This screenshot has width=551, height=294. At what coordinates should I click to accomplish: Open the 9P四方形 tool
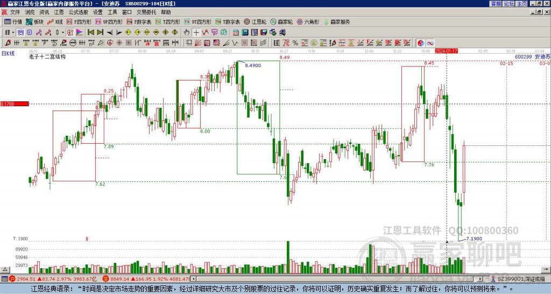109,21
